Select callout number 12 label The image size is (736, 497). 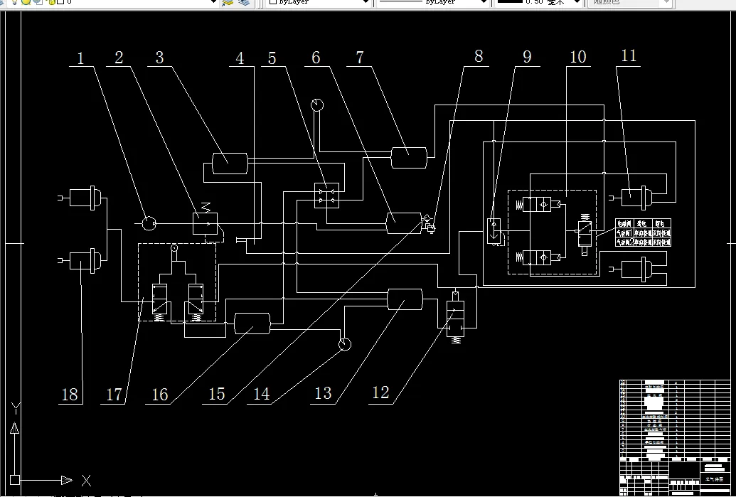pos(380,392)
